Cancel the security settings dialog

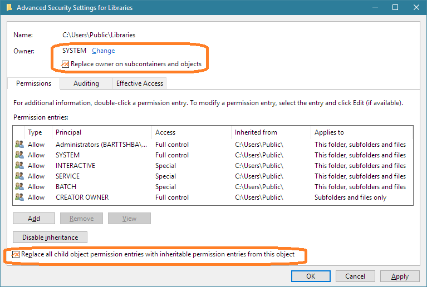[x=355, y=276]
